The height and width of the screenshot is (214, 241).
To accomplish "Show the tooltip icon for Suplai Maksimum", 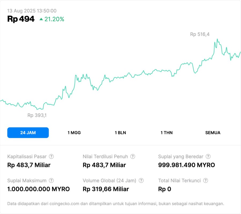I will (x=51, y=181).
